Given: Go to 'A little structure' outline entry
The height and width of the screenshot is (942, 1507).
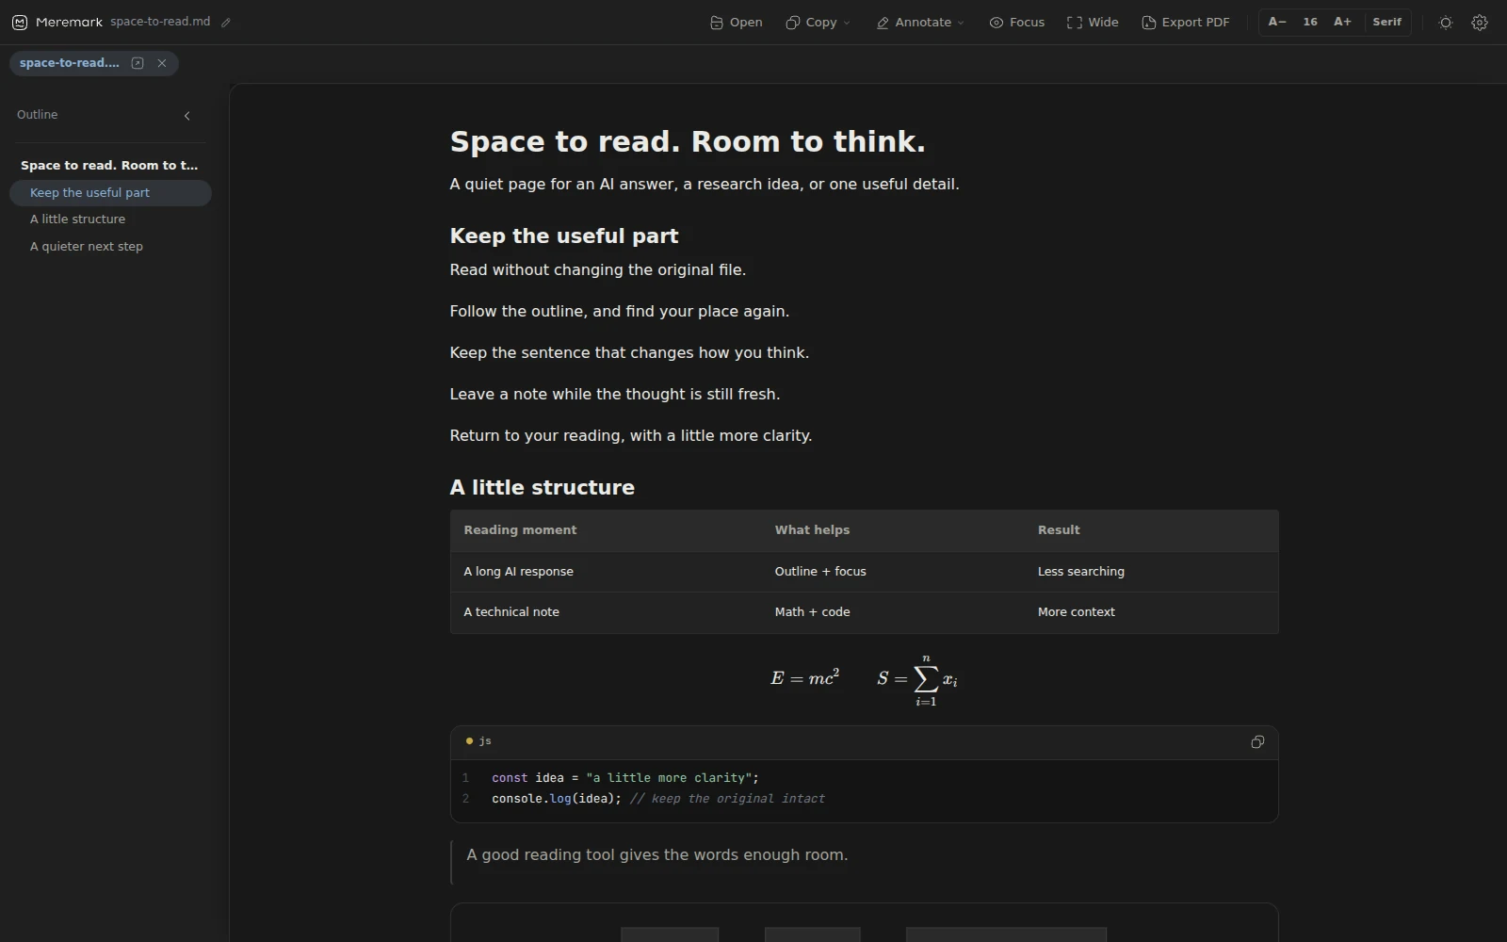Looking at the screenshot, I should pyautogui.click(x=110, y=219).
